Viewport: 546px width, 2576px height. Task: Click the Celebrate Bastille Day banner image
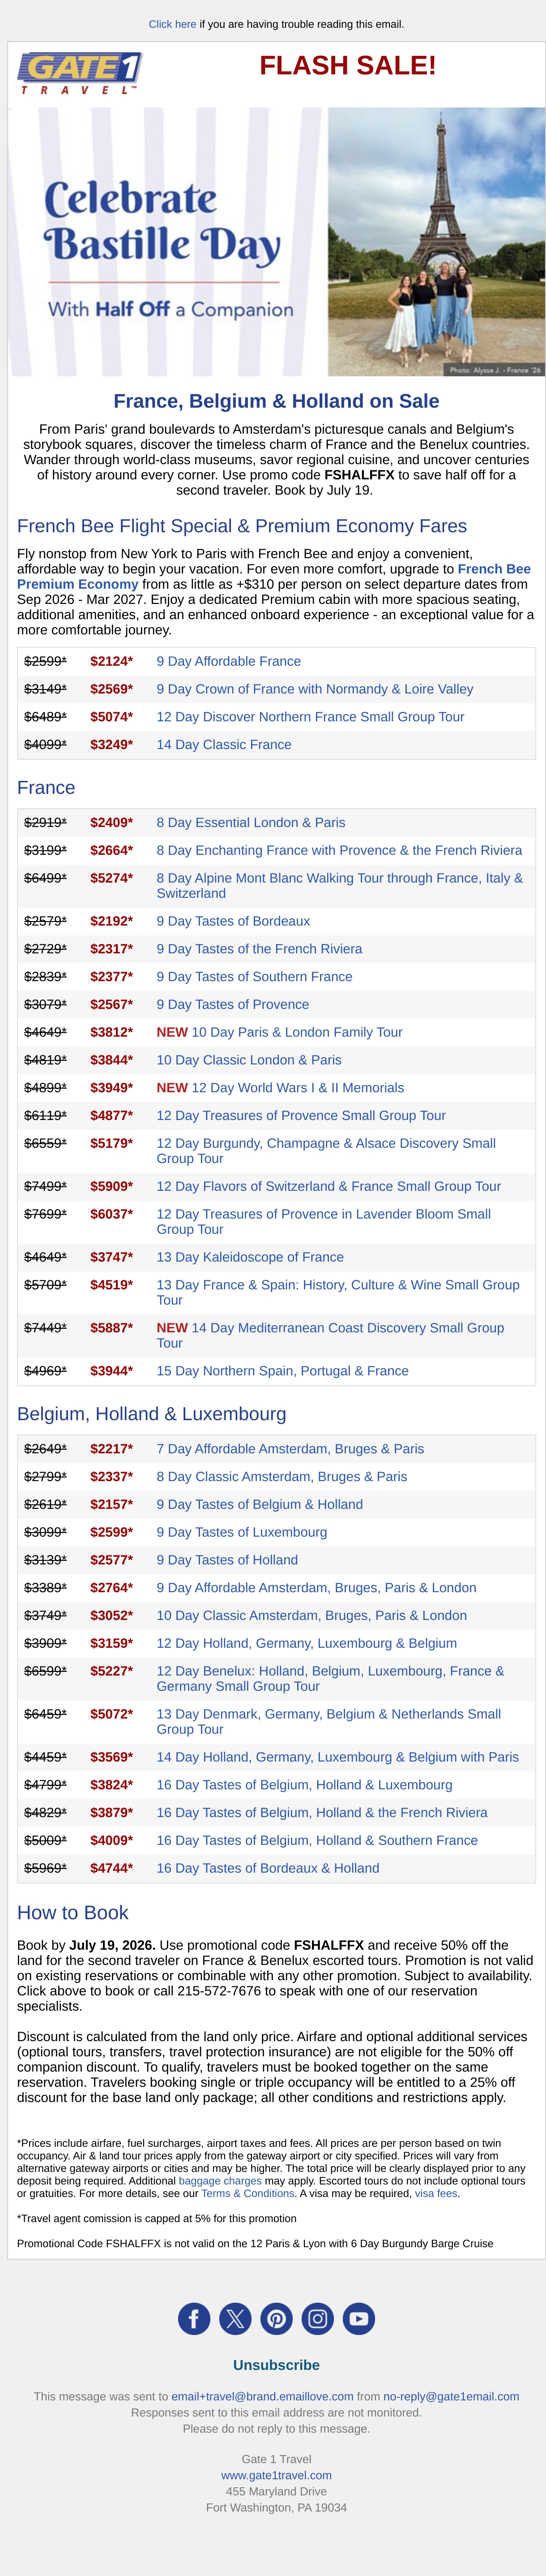point(277,242)
